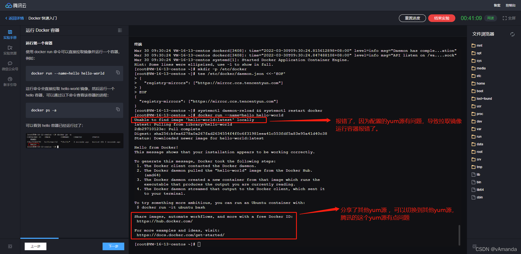Open the mnt folder

pos(477,46)
